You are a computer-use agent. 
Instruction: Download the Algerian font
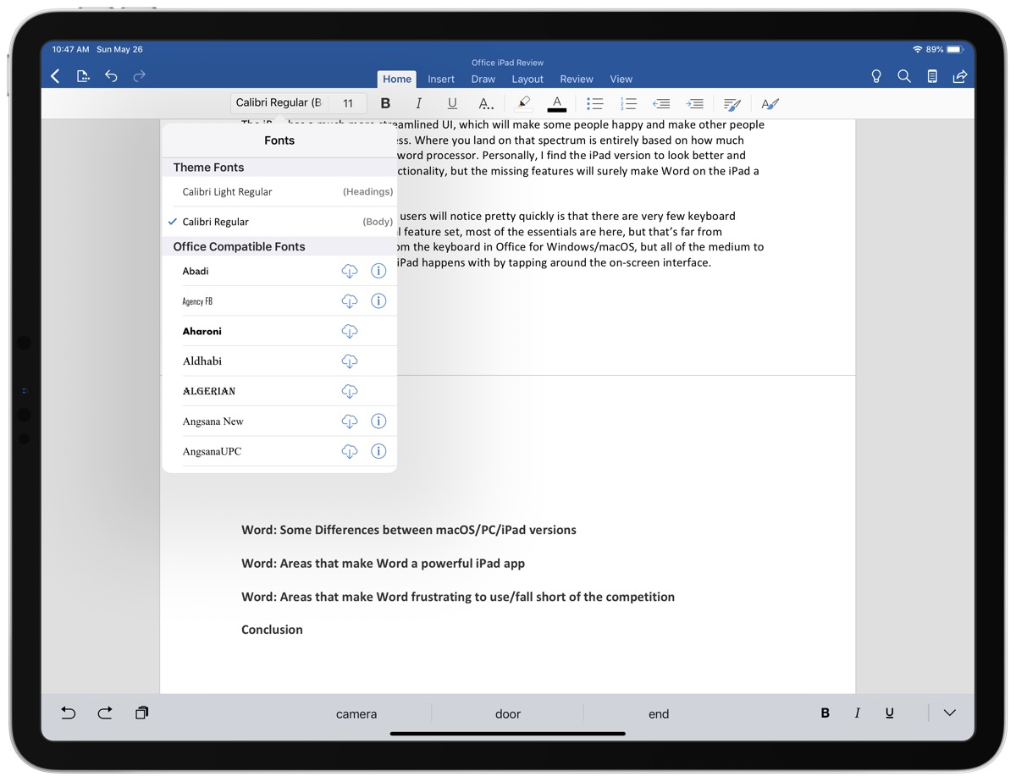click(349, 392)
